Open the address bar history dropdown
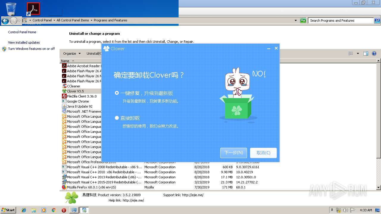The image size is (381, 214). click(x=296, y=21)
